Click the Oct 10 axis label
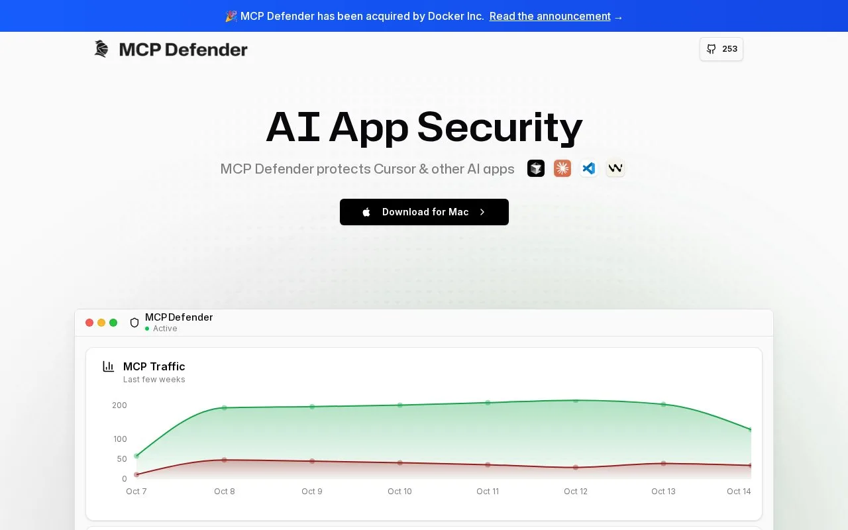 [x=399, y=492]
